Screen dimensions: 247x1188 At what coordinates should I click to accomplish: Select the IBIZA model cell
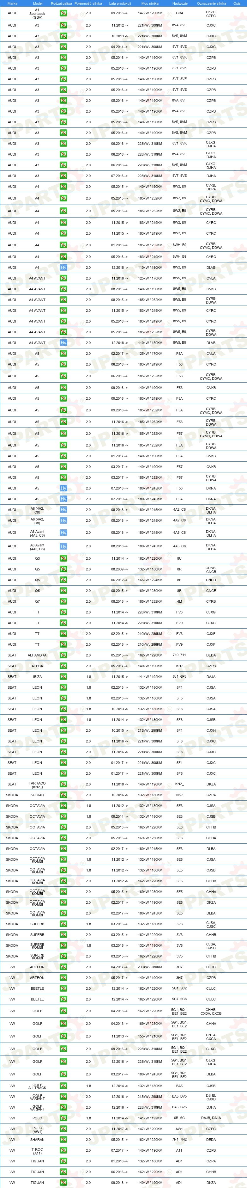(37, 677)
